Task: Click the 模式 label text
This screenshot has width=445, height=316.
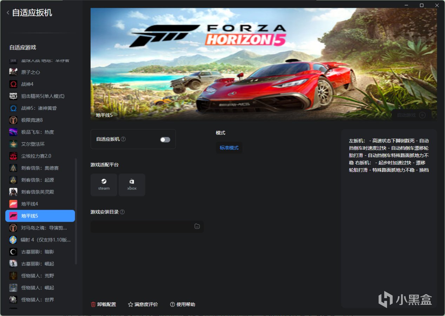Action: click(x=220, y=133)
